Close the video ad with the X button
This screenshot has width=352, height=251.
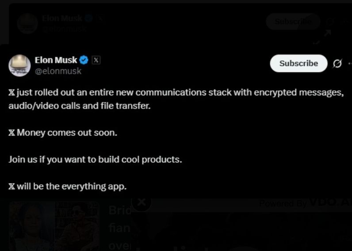click(142, 202)
